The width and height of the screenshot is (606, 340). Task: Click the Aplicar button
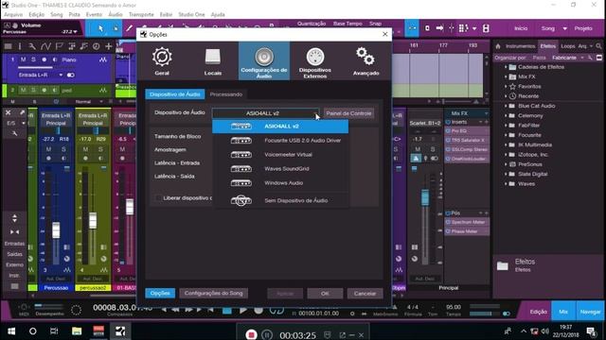pos(285,294)
